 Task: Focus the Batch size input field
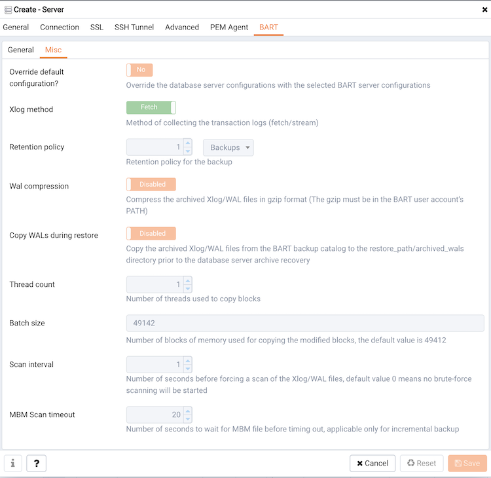click(x=305, y=323)
